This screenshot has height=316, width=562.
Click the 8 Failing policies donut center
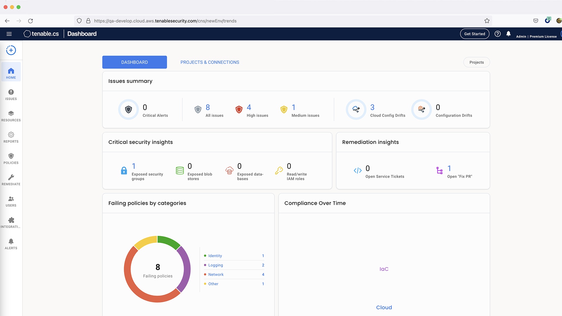click(x=158, y=271)
